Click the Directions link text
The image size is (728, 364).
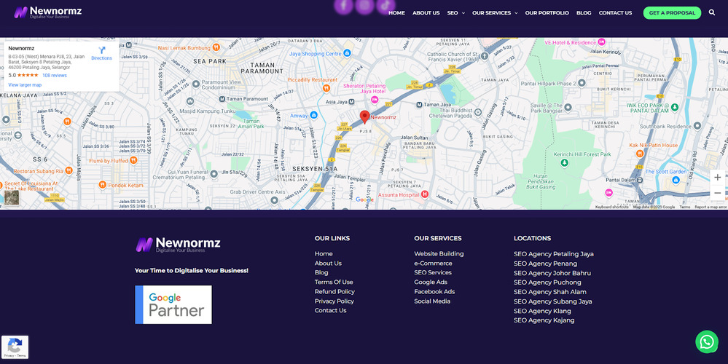tap(102, 58)
